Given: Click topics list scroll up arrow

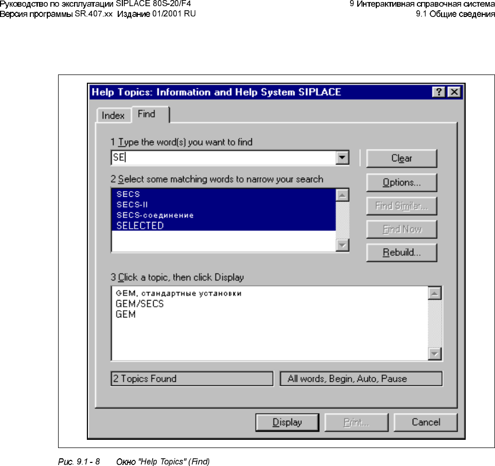Looking at the screenshot, I should click(x=434, y=293).
